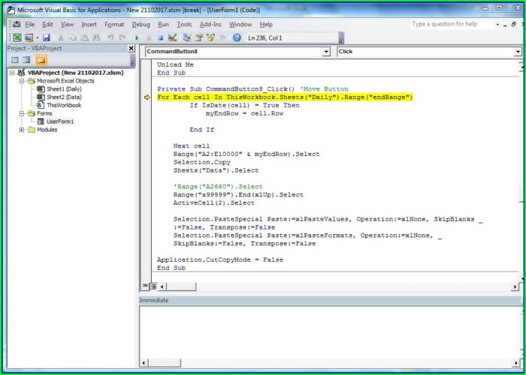Click the yellow execution arrow in margin
The image size is (526, 375).
click(147, 97)
